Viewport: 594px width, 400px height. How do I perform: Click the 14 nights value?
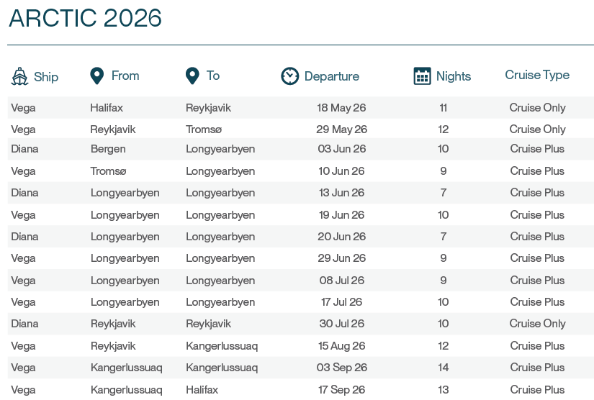(x=443, y=368)
